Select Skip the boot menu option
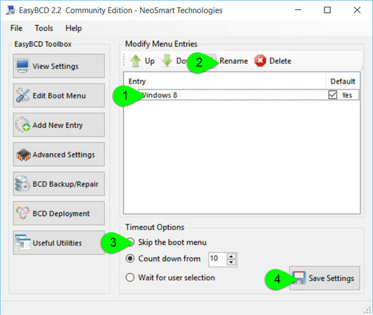This screenshot has width=373, height=315. click(x=131, y=242)
